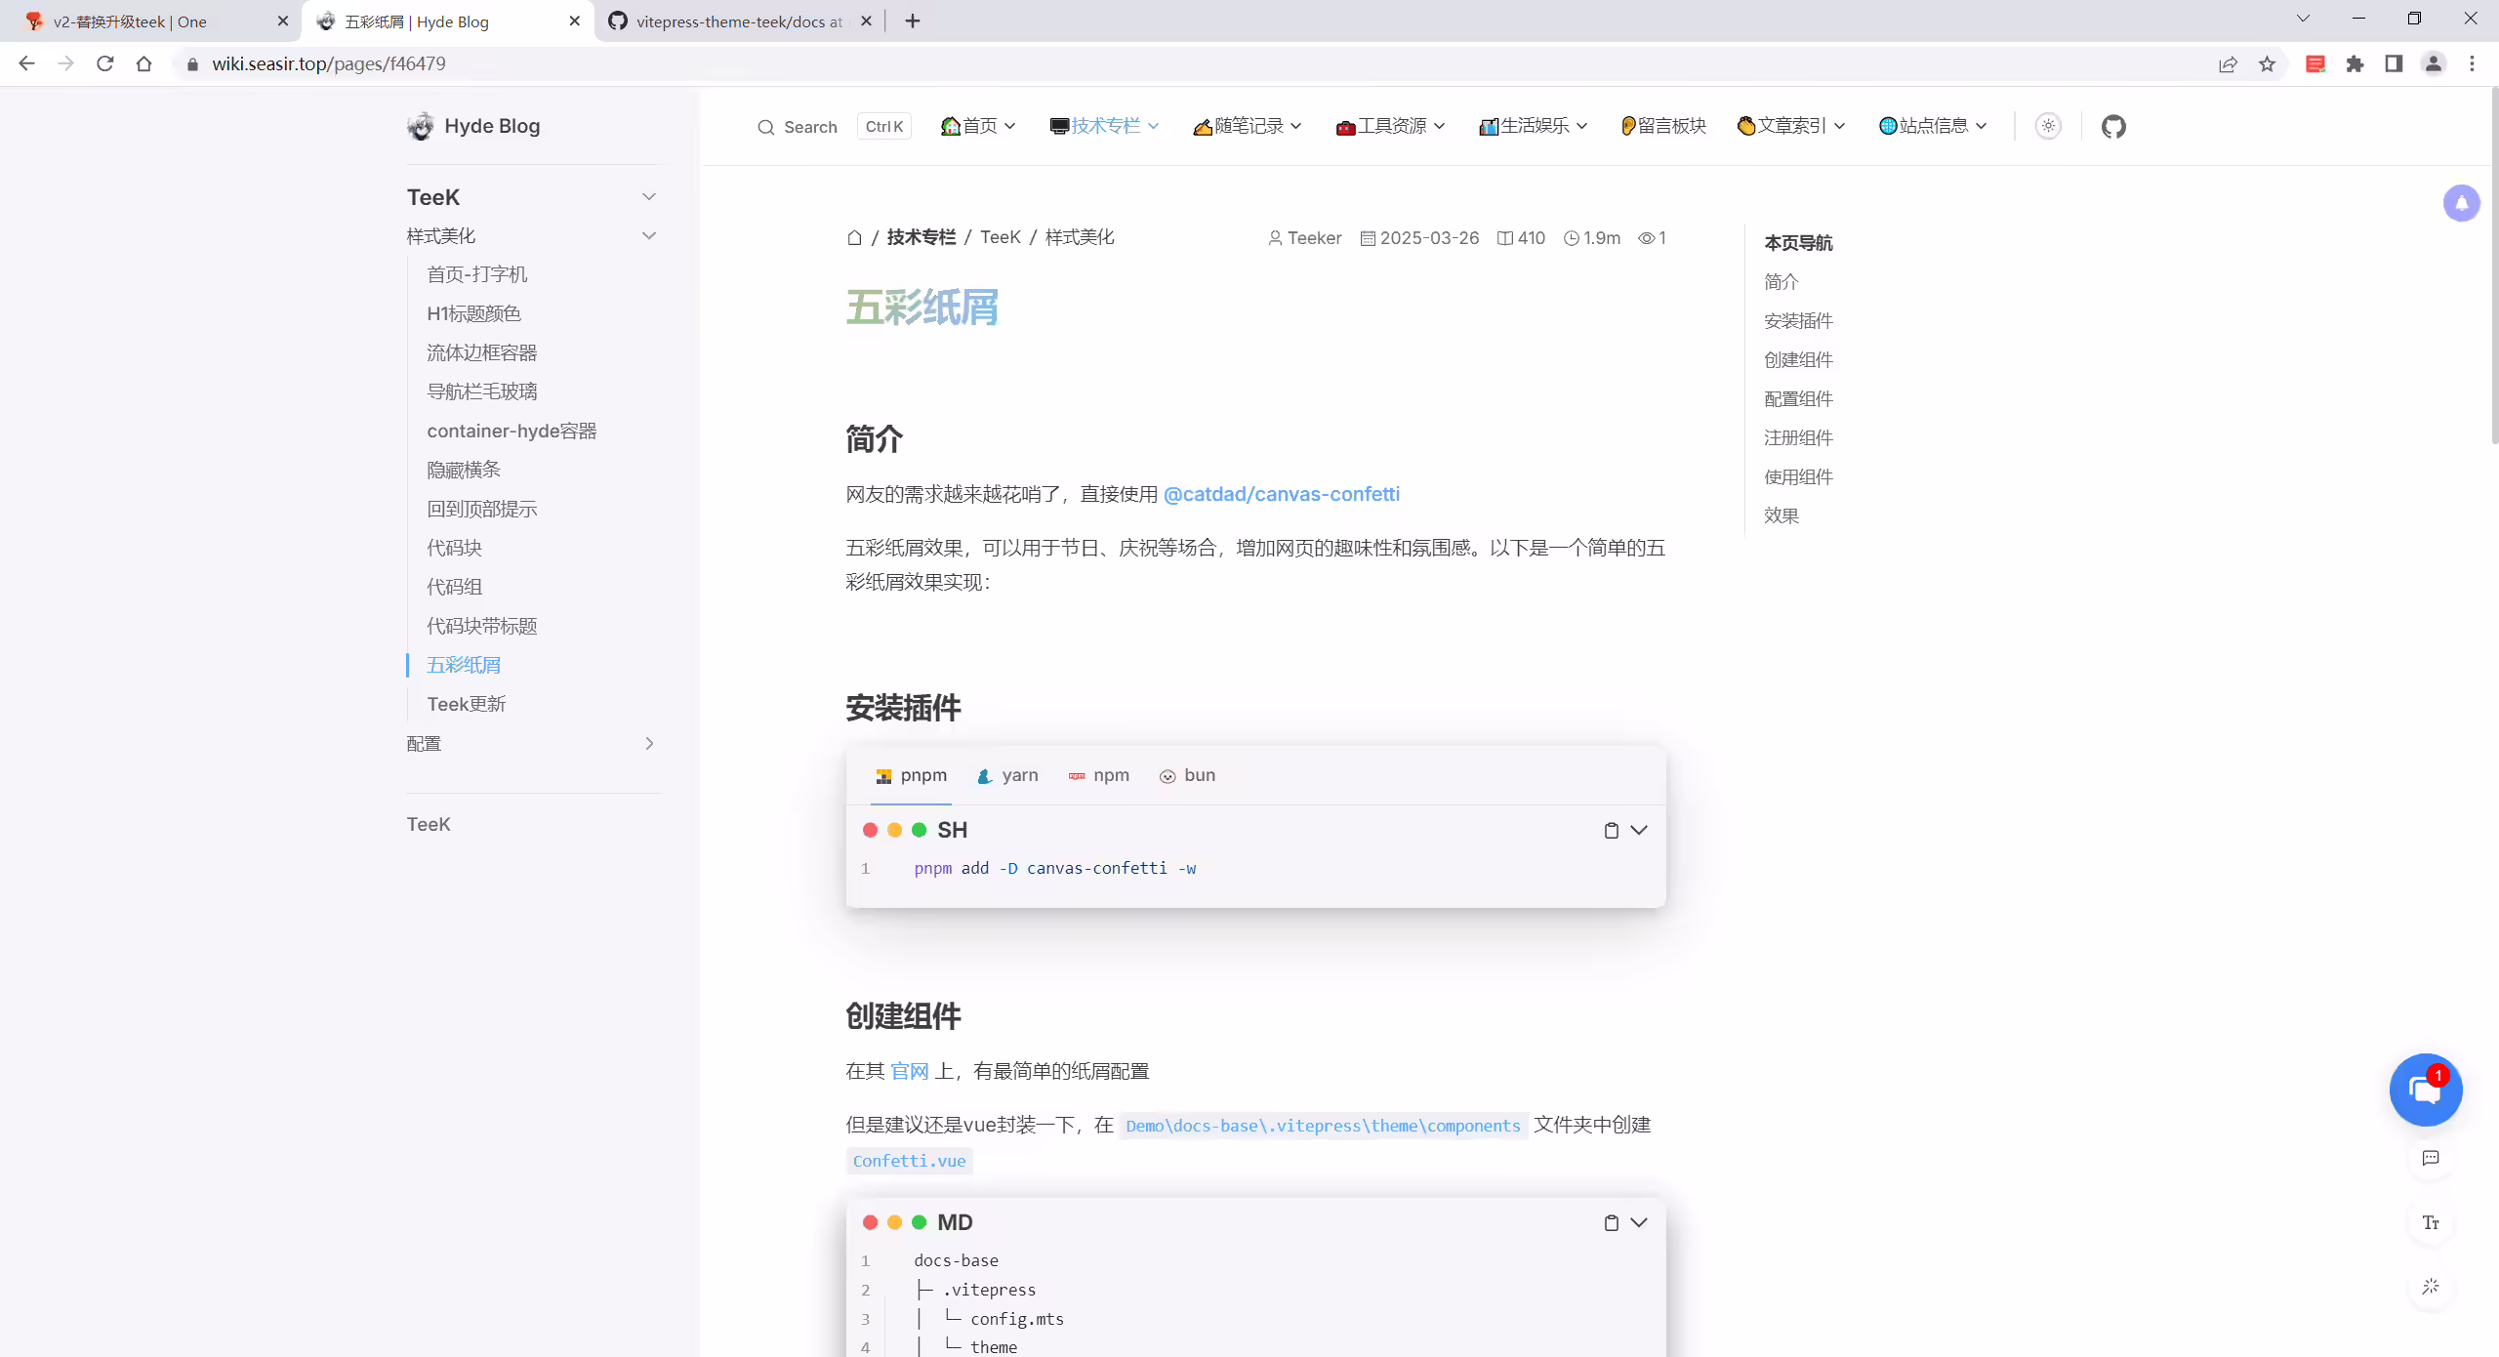Toggle the light/dark theme switch
Screen dimensions: 2499x1357
[x=2048, y=126]
